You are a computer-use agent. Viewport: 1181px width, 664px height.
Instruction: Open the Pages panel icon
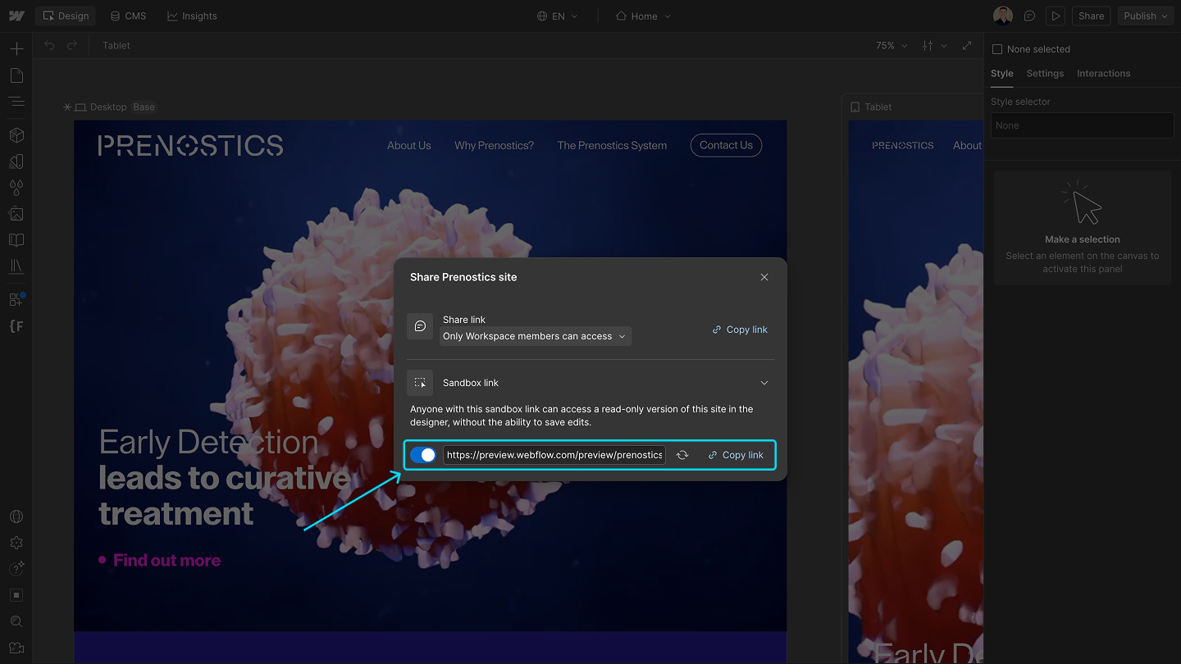(16, 75)
